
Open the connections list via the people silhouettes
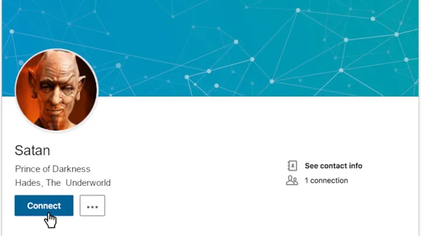pos(292,181)
